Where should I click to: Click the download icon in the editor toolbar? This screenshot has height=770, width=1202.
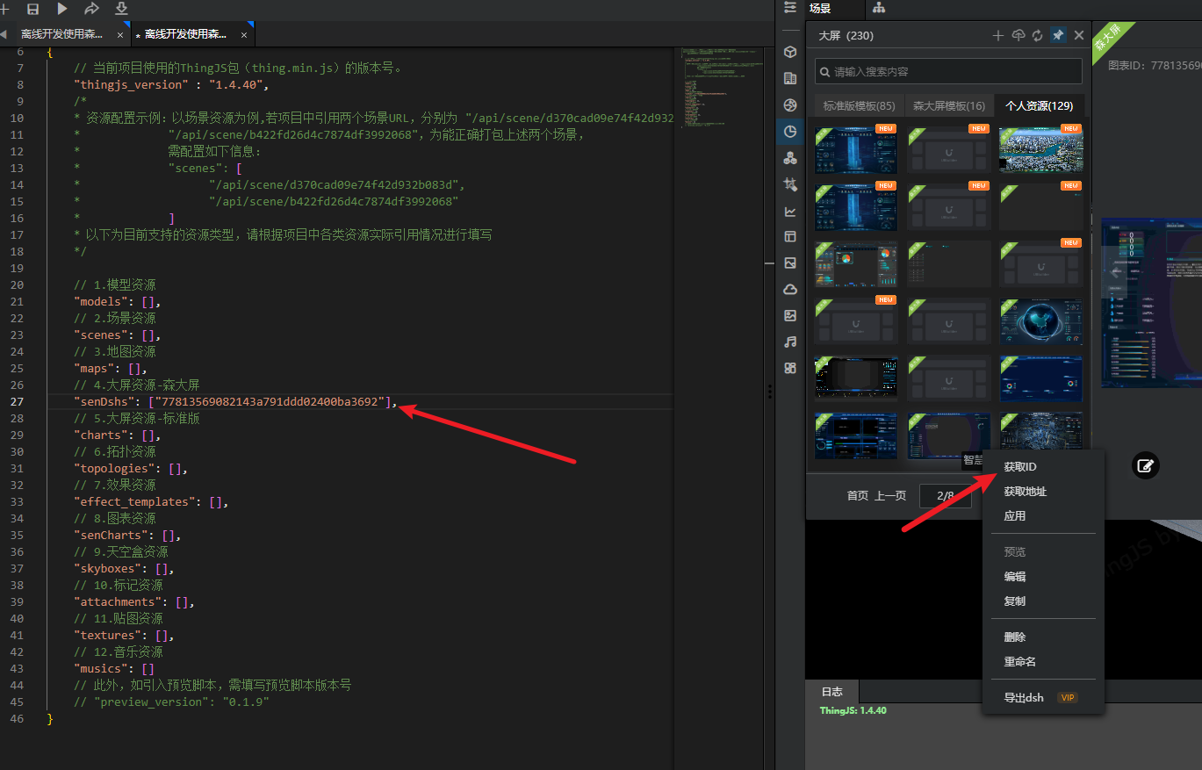coord(121,9)
